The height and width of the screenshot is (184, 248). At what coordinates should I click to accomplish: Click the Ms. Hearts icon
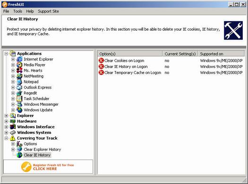click(x=19, y=70)
